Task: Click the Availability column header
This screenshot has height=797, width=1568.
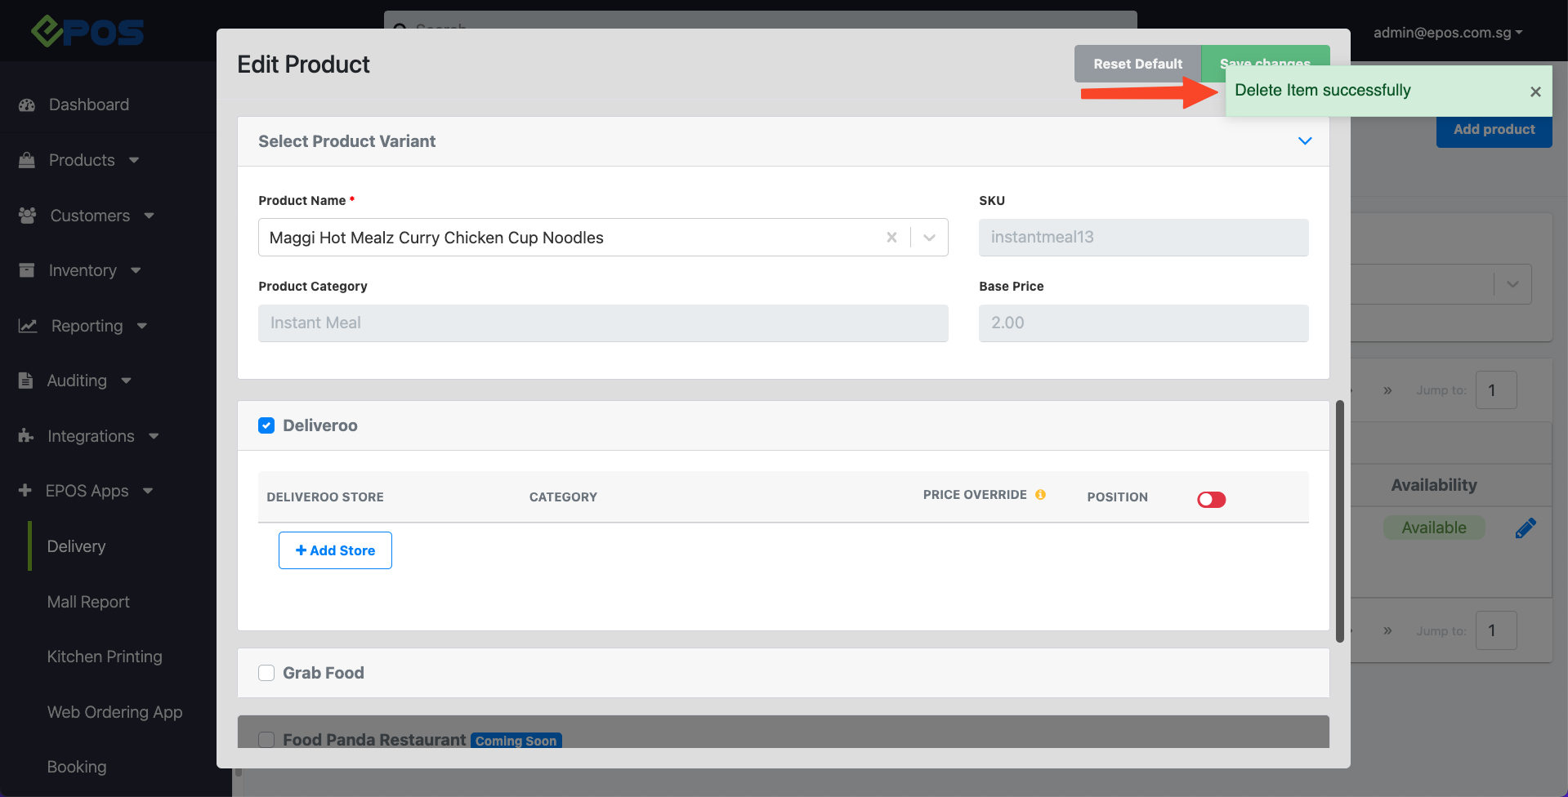Action: point(1434,485)
